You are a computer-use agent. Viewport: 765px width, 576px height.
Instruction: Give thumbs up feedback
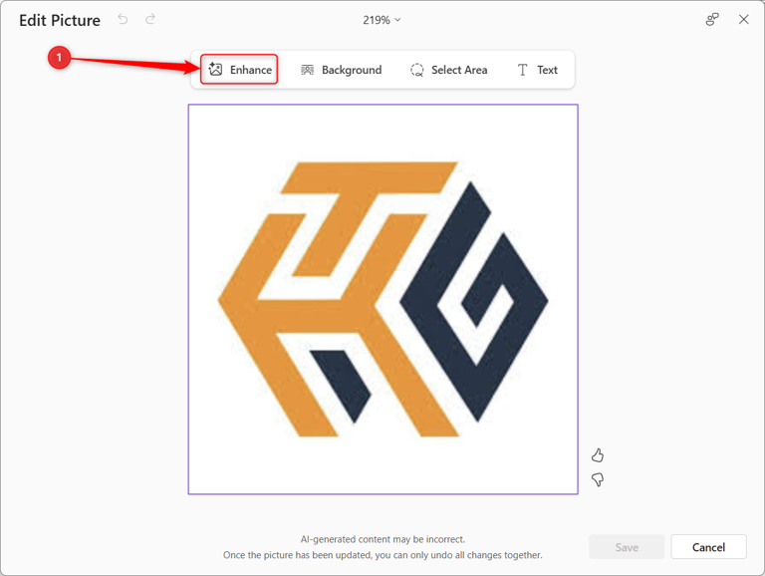[598, 455]
